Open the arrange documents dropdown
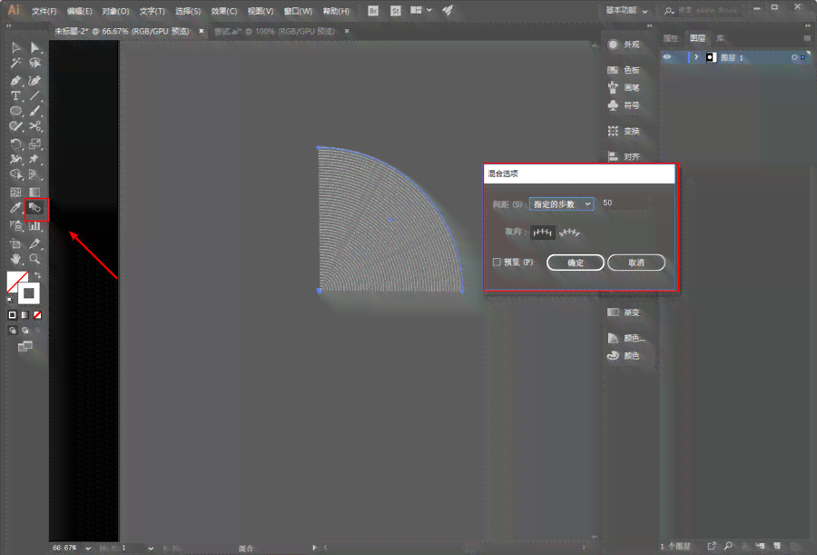This screenshot has width=817, height=555. pos(421,10)
